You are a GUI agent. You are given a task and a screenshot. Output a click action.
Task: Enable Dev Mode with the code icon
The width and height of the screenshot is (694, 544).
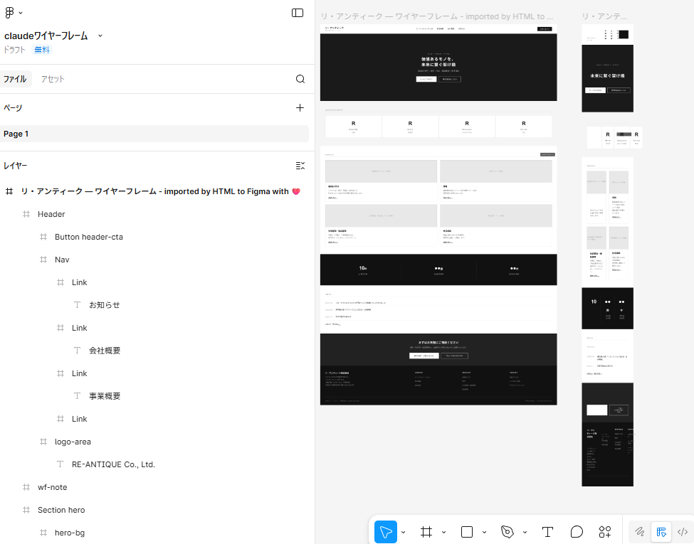click(683, 532)
